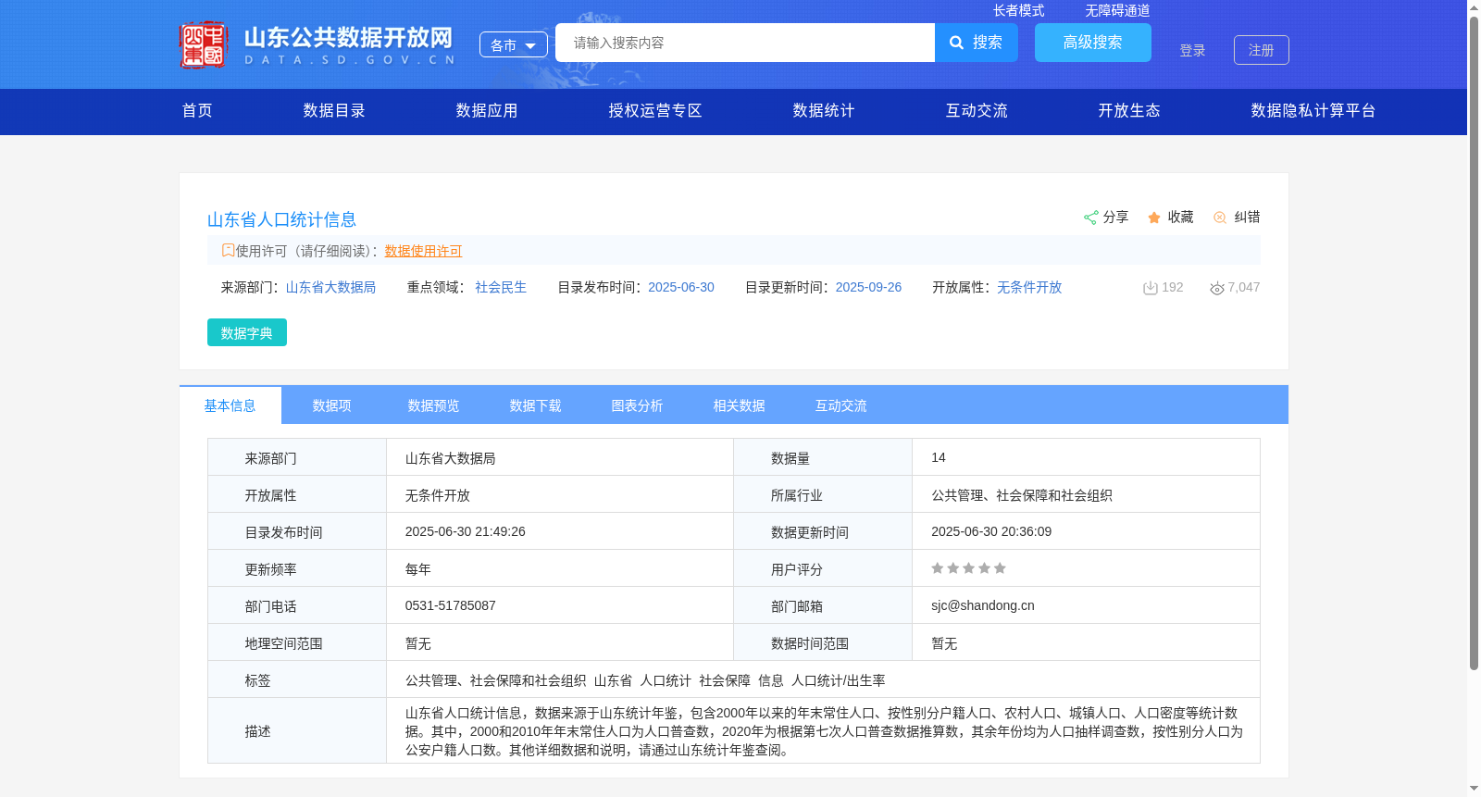Click phone number 0531-51785087
This screenshot has height=797, width=1481.
(x=451, y=605)
